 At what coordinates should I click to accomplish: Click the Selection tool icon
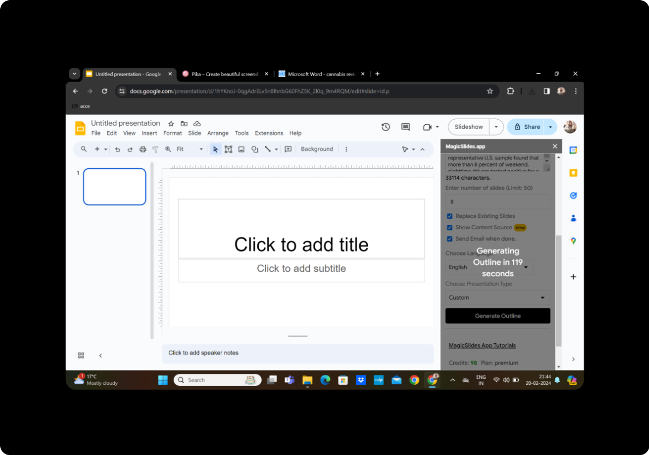click(x=215, y=149)
